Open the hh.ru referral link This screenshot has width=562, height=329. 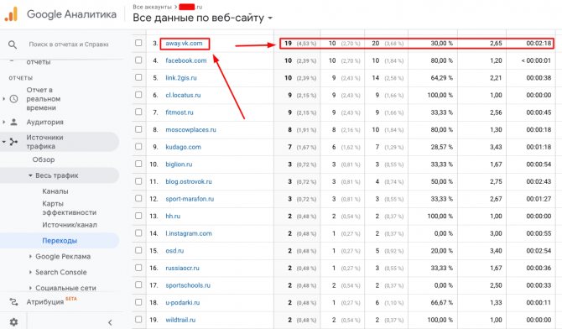(x=173, y=216)
